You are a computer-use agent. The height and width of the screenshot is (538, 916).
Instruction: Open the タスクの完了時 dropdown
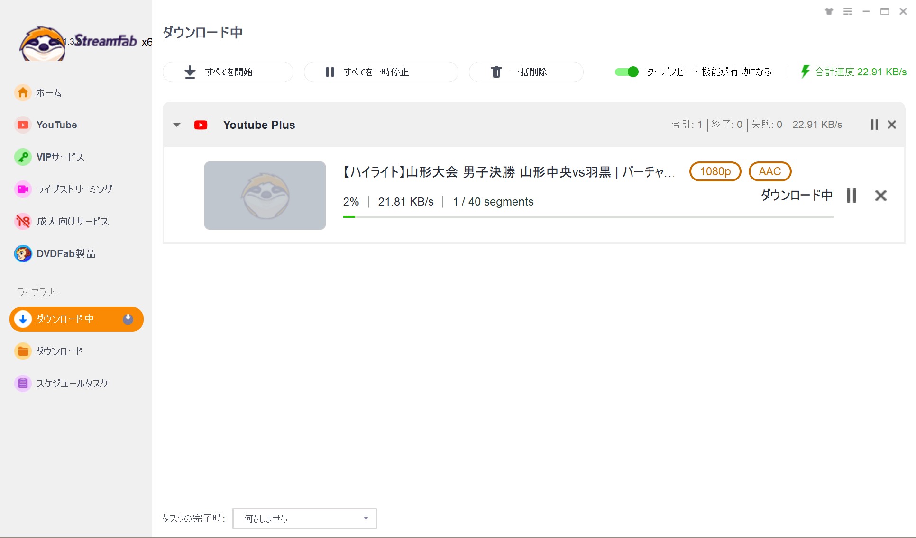[x=304, y=519]
